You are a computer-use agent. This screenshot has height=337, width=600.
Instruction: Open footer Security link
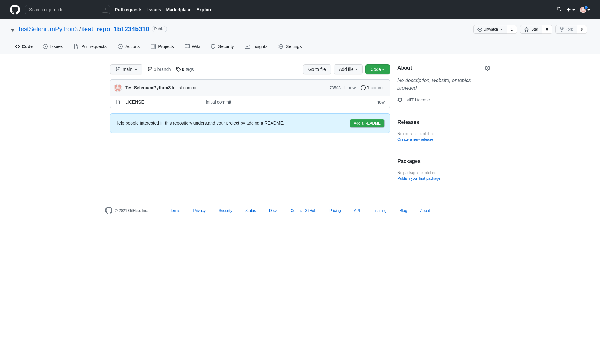(225, 211)
